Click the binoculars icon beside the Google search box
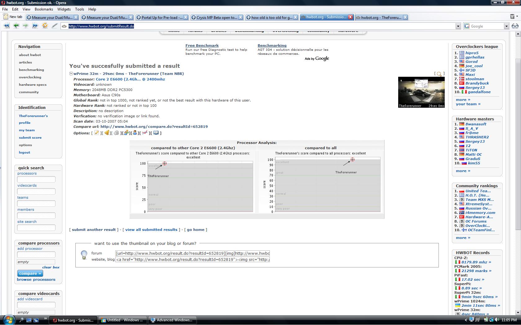Image resolution: width=521 pixels, height=325 pixels. 515,26
